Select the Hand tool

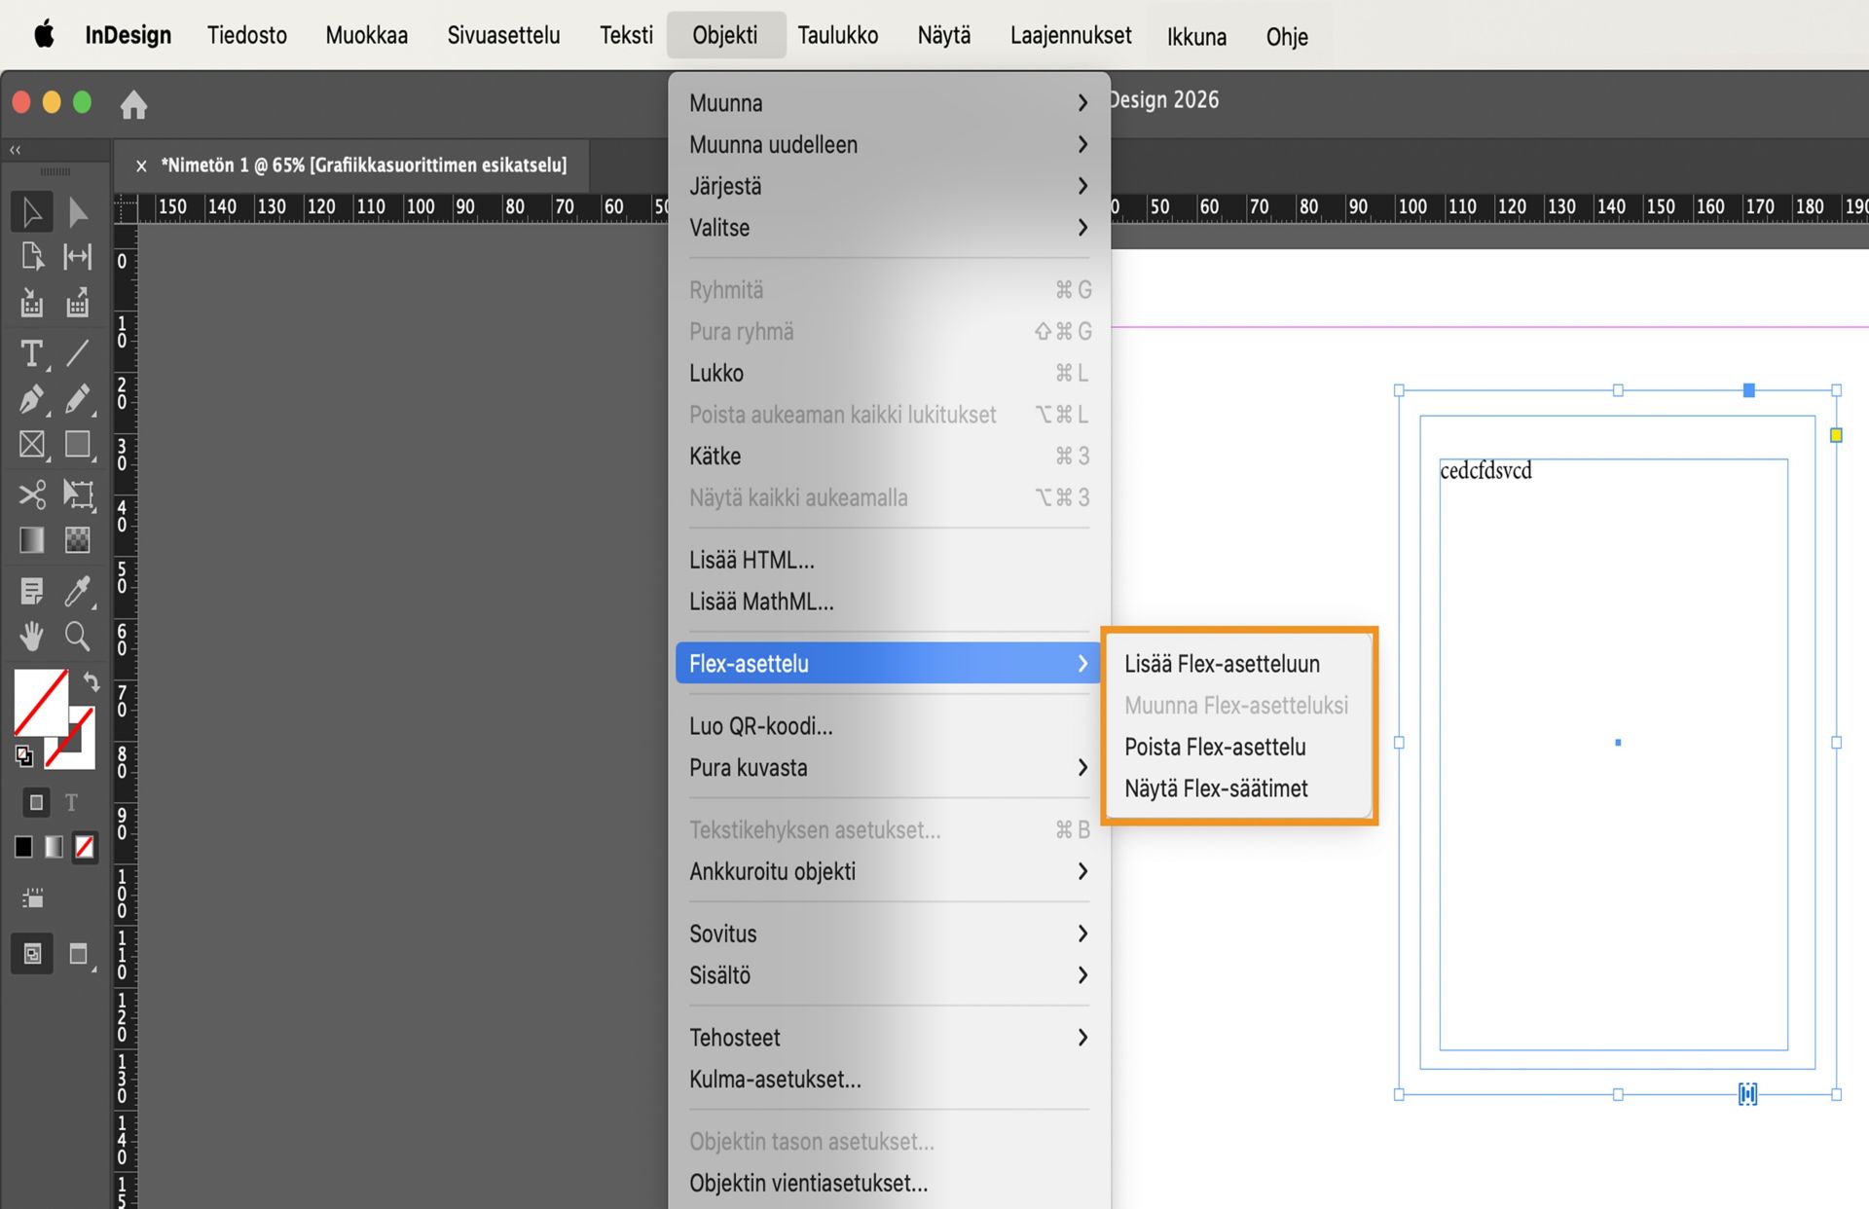point(31,637)
